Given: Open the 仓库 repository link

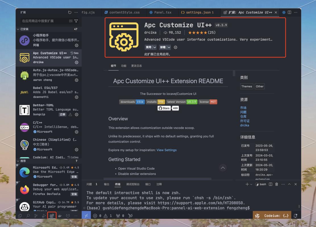Looking at the screenshot, I should click(243, 117).
